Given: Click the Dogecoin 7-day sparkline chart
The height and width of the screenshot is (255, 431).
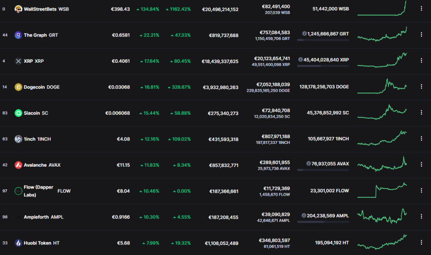Looking at the screenshot, I should pyautogui.click(x=382, y=86).
